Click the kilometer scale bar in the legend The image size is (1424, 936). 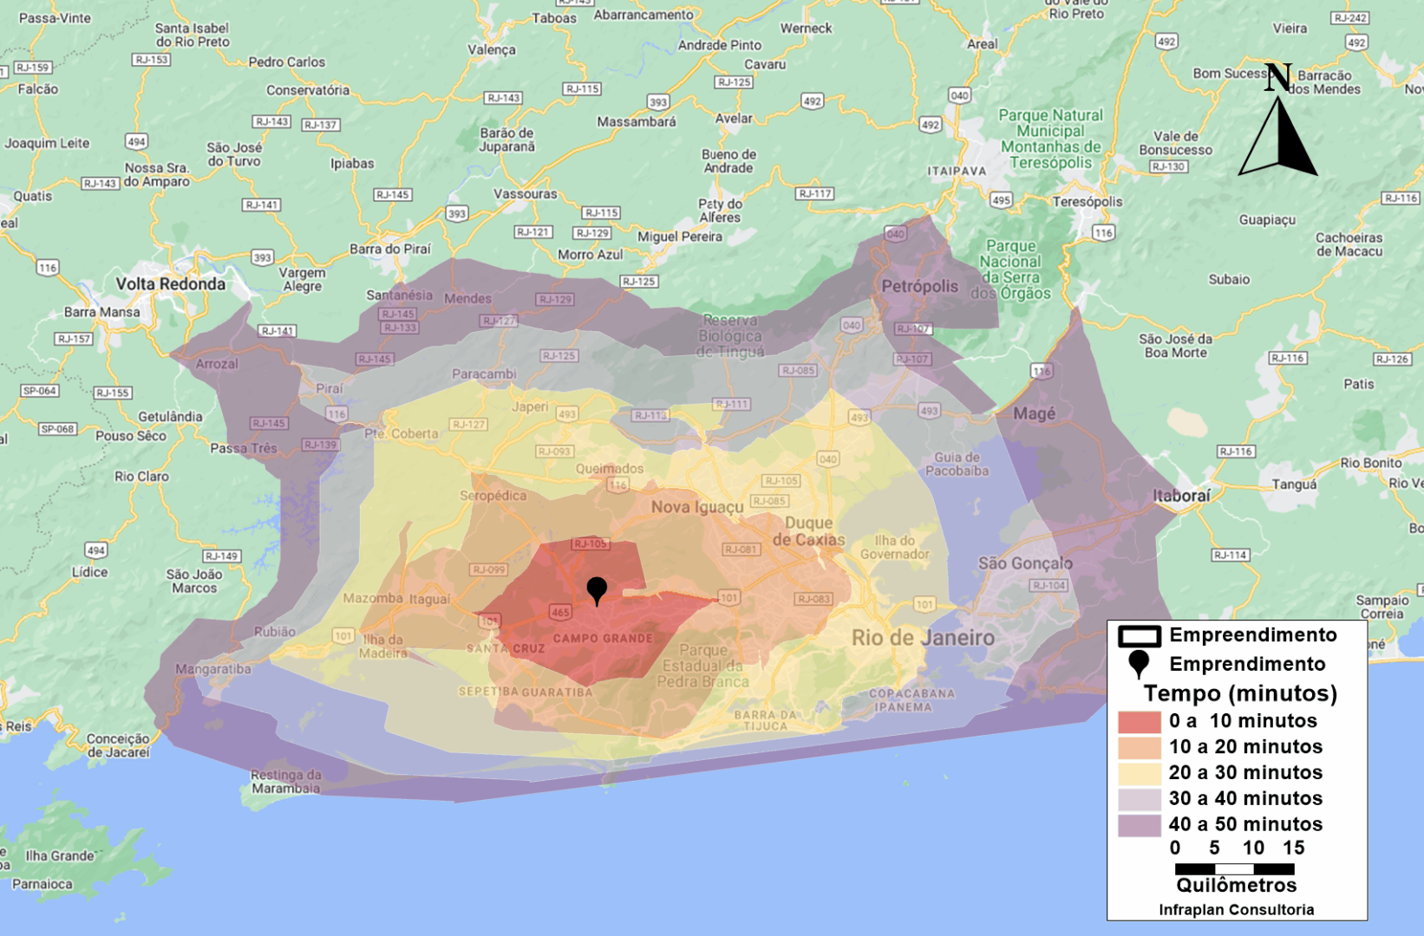pyautogui.click(x=1234, y=868)
